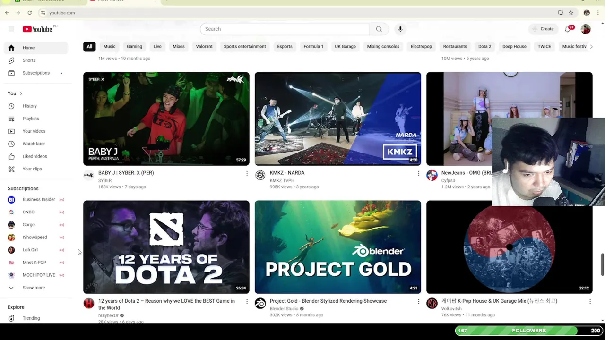Click the followers goal progress bar
Image resolution: width=605 pixels, height=340 pixels.
pos(528,331)
